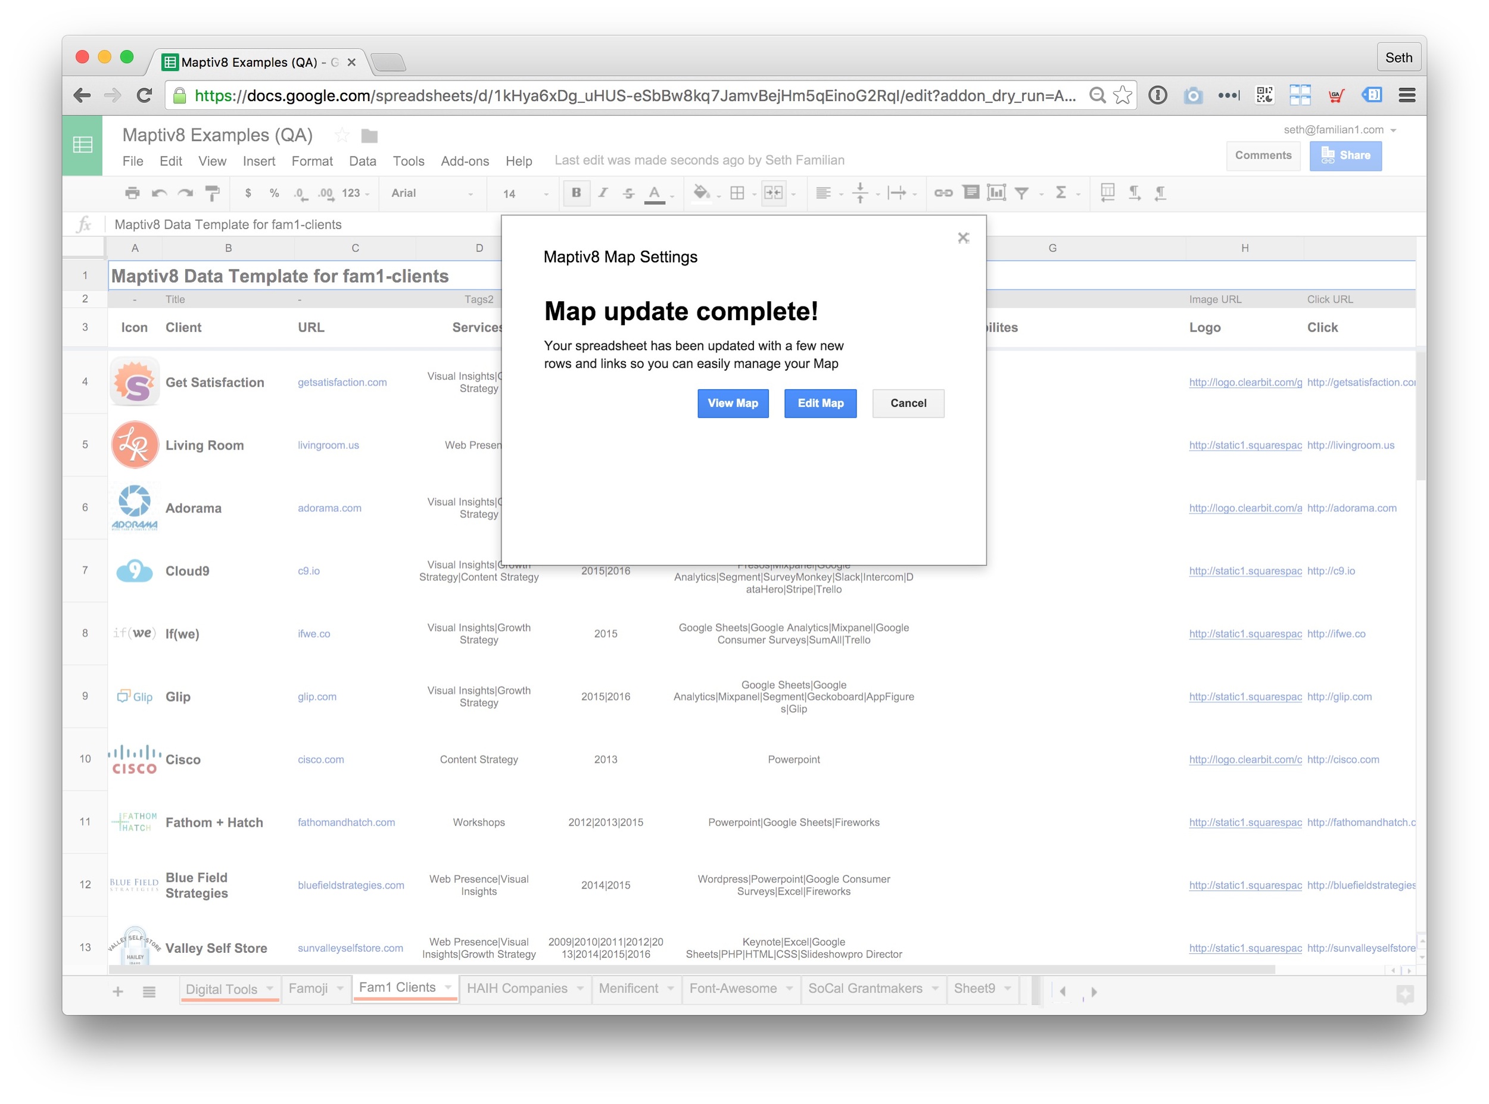The image size is (1489, 1104).
Task: Click the filter icon
Action: click(1021, 193)
